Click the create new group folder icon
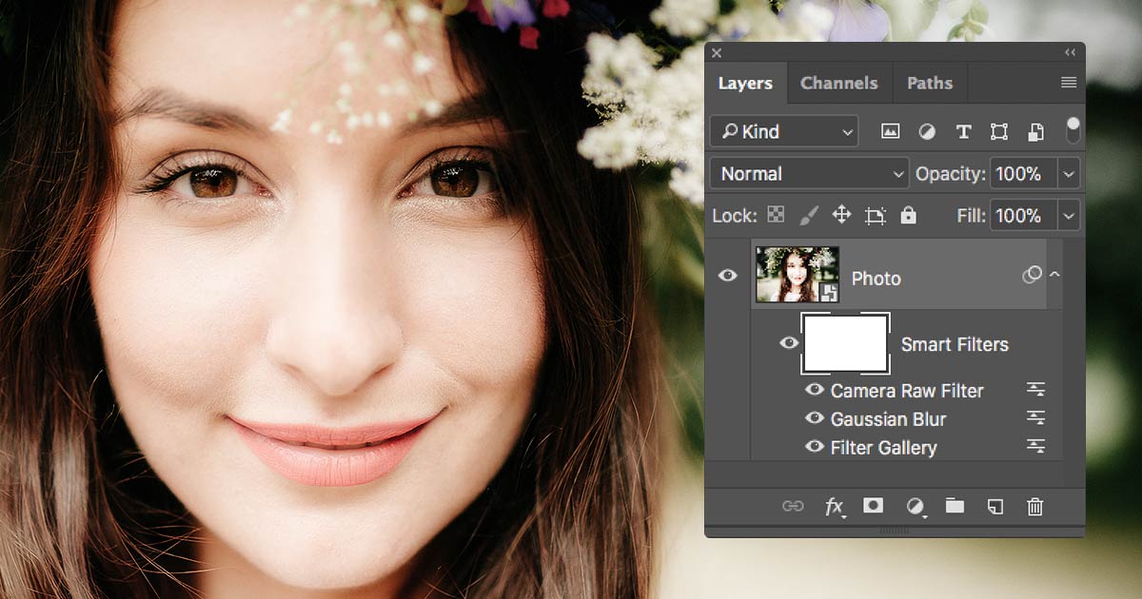The width and height of the screenshot is (1142, 599). [x=955, y=507]
